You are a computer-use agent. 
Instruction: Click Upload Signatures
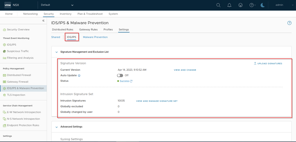point(268,63)
